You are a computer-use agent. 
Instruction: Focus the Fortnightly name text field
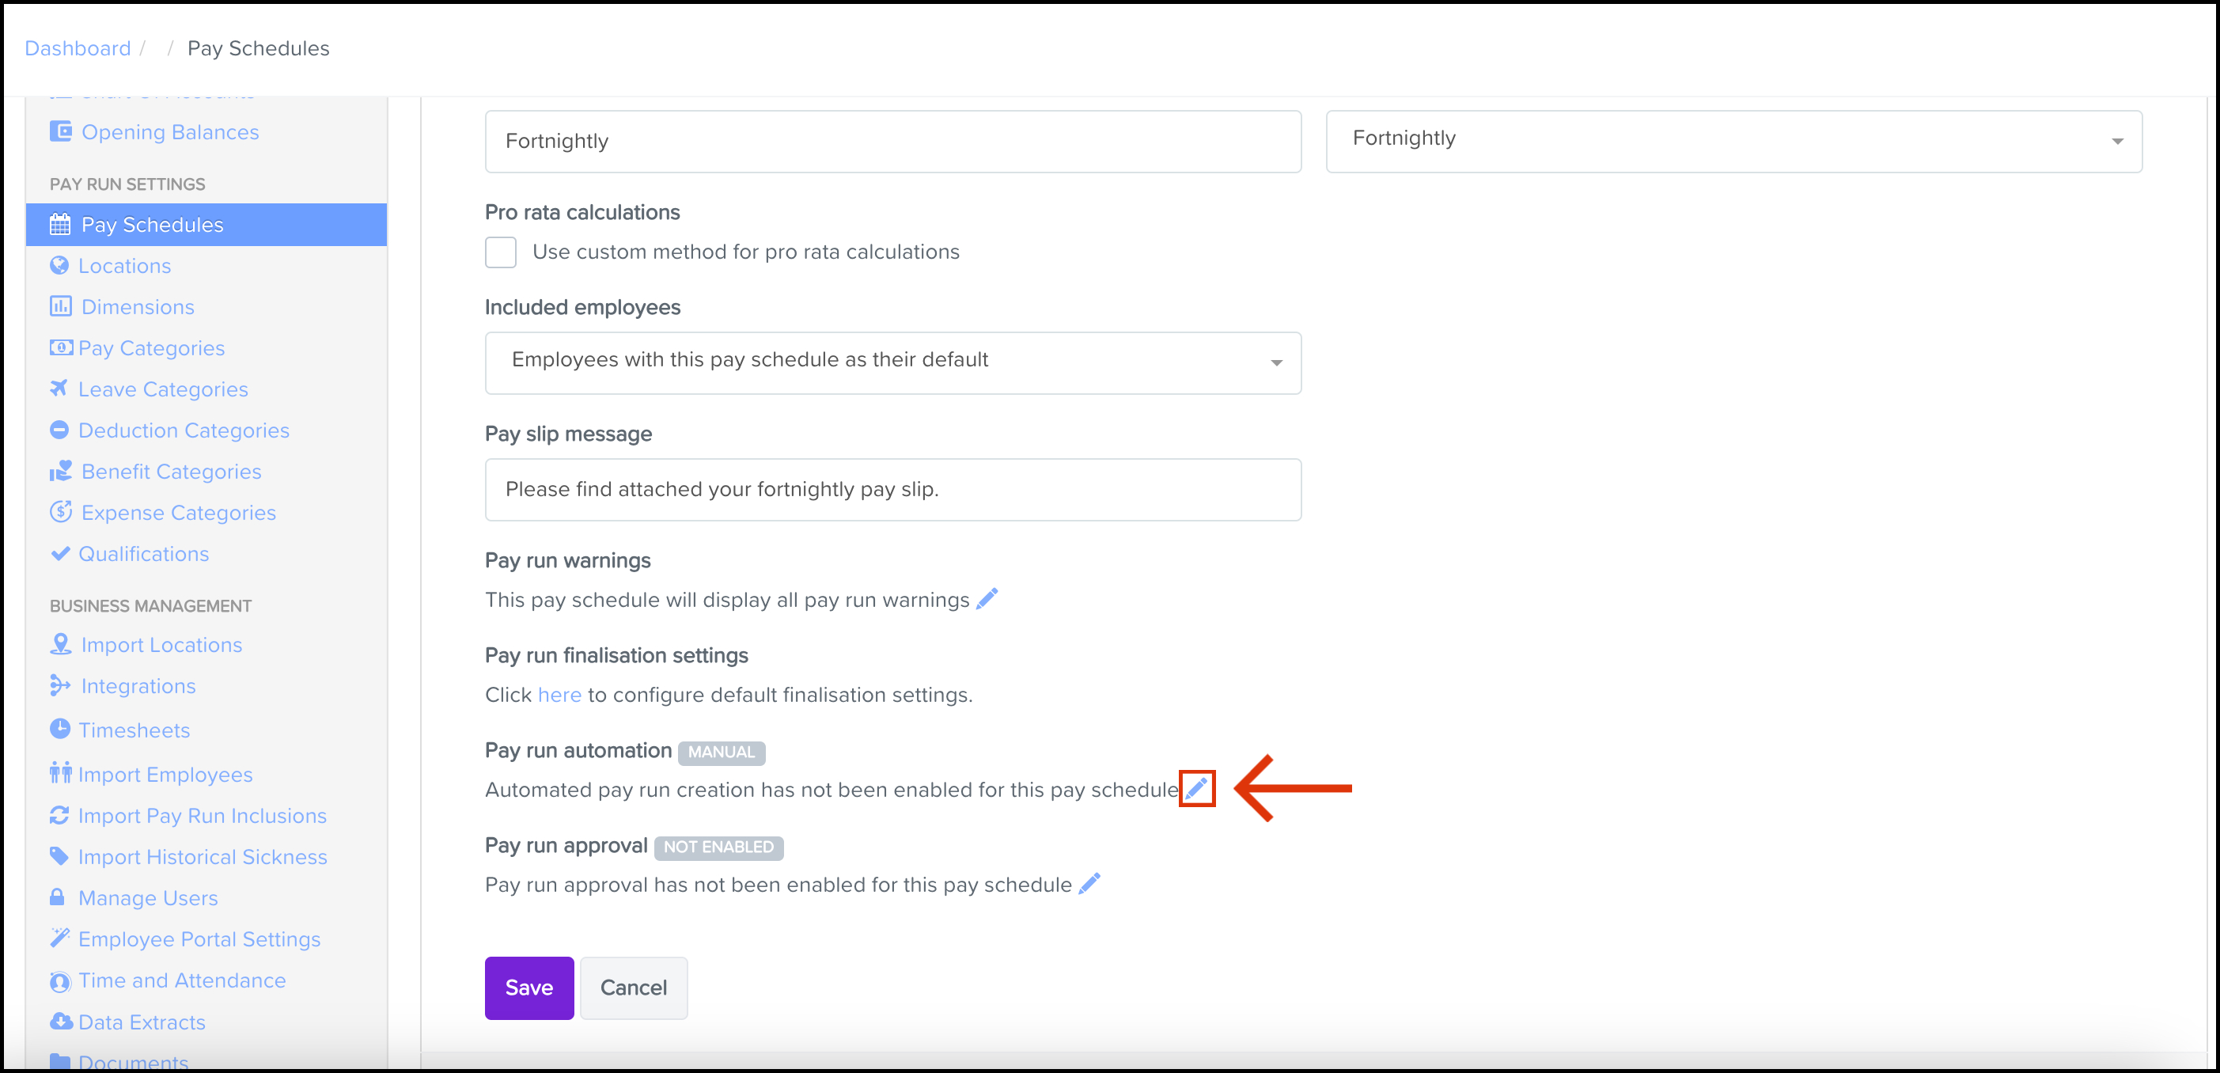click(x=892, y=142)
